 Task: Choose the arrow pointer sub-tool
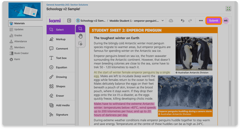80,29
